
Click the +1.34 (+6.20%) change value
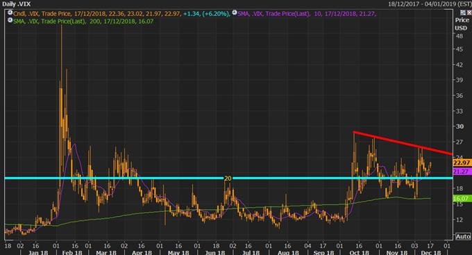tap(207, 14)
